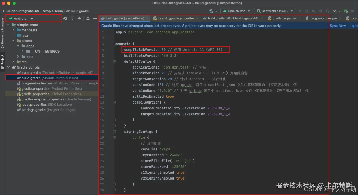Collapse the simpleDemo module node
Image resolution: width=358 pixels, height=195 pixels.
click(9, 25)
